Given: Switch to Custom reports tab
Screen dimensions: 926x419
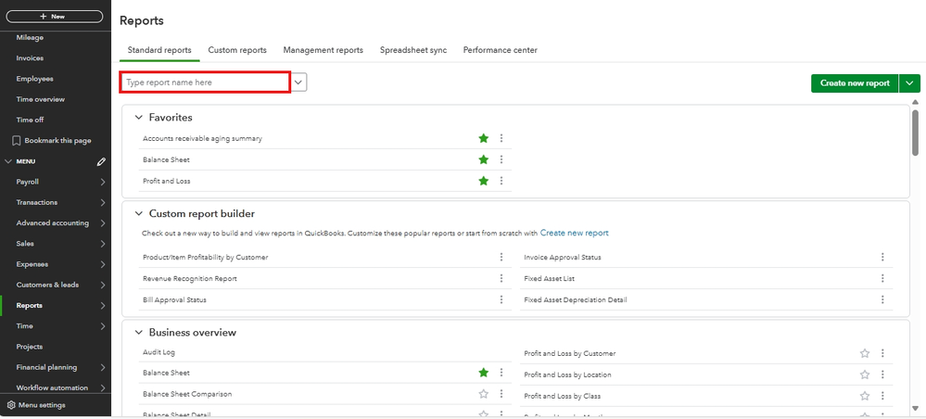Looking at the screenshot, I should click(237, 50).
